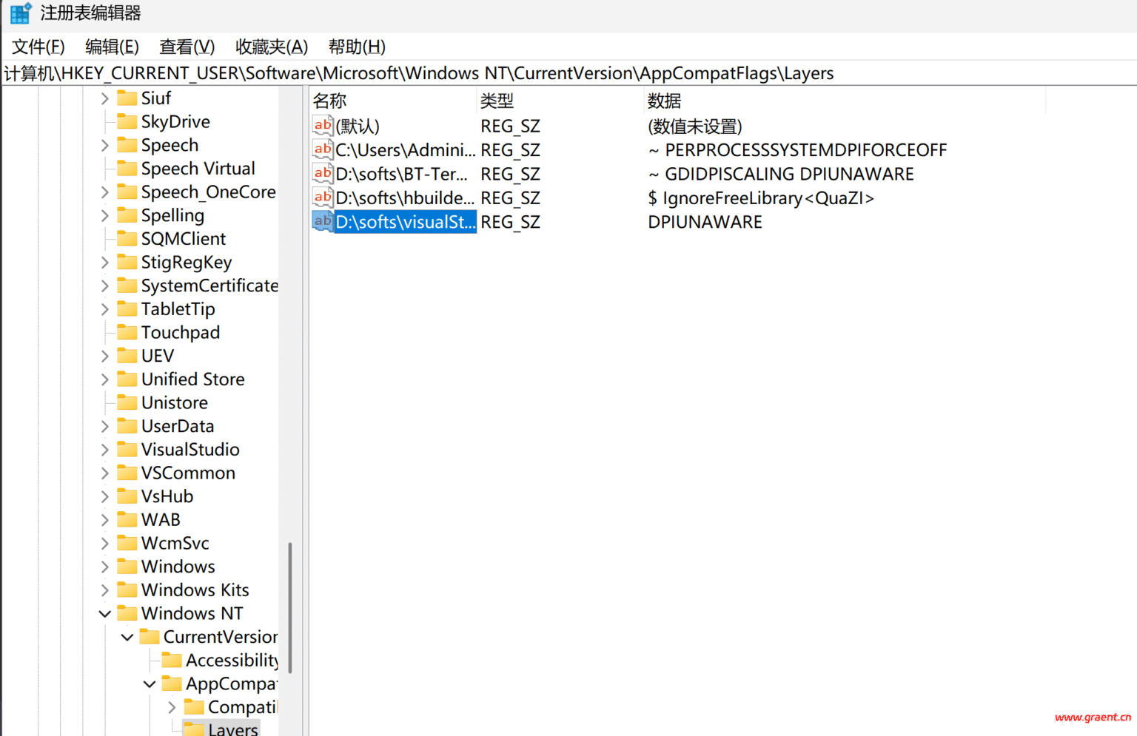
Task: Click the Registry Editor icon in the title bar
Action: [18, 13]
